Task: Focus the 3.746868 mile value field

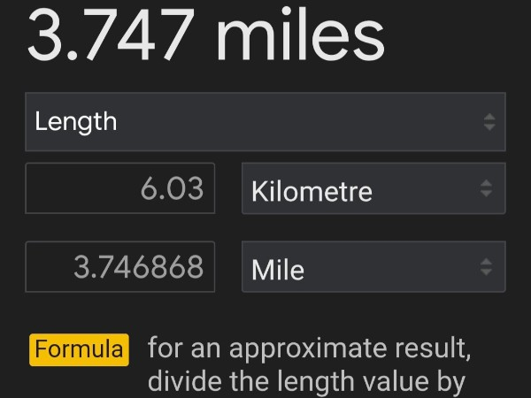Action: (120, 266)
